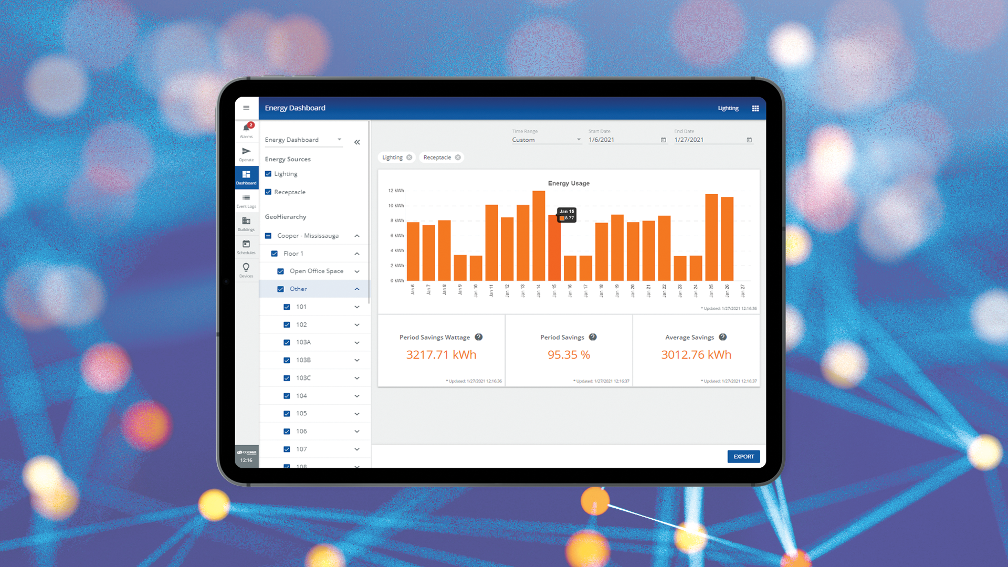Collapse sidebar panel with double chevron
1008x567 pixels.
click(357, 142)
